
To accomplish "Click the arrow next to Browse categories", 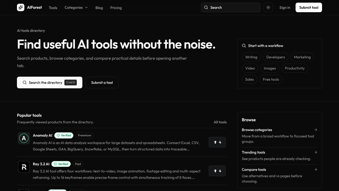I will point(316,130).
